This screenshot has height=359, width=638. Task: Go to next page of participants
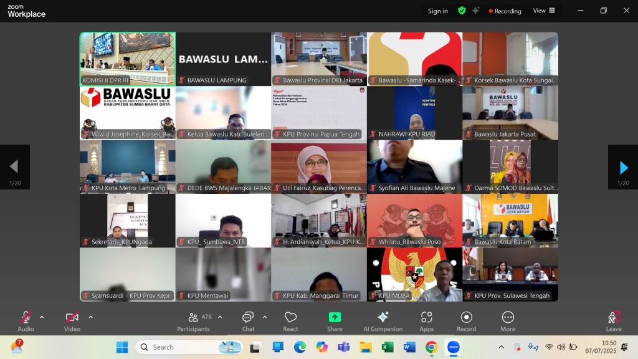point(623,167)
